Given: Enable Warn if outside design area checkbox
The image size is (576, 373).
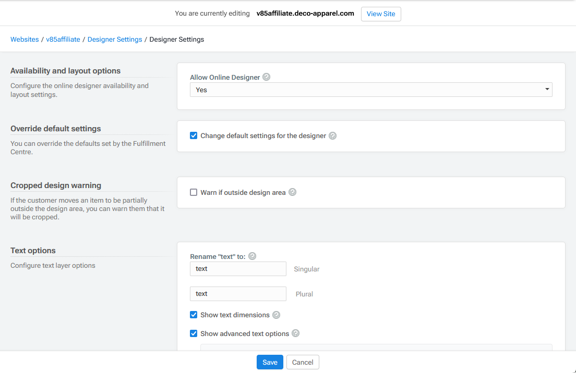Looking at the screenshot, I should click(x=194, y=192).
